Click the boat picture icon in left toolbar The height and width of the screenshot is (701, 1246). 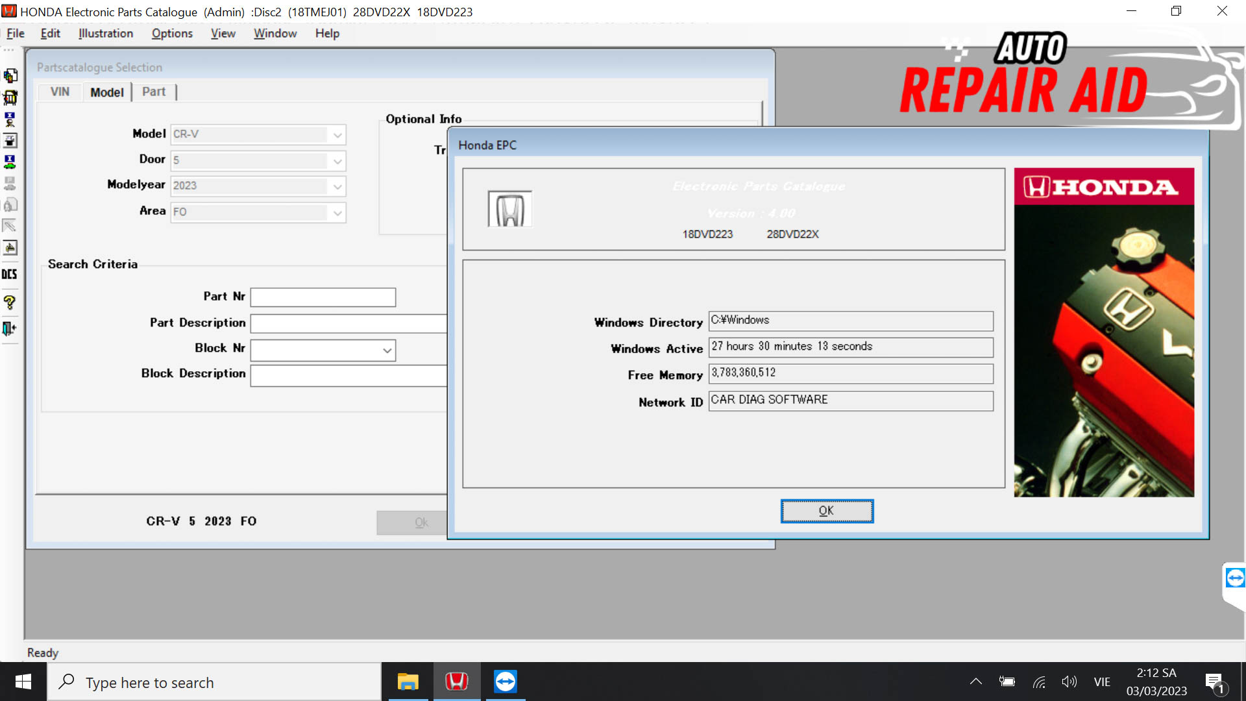click(x=10, y=247)
